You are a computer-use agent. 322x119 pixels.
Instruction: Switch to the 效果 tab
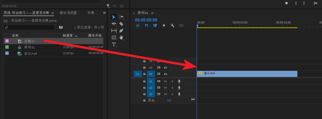pos(91,13)
